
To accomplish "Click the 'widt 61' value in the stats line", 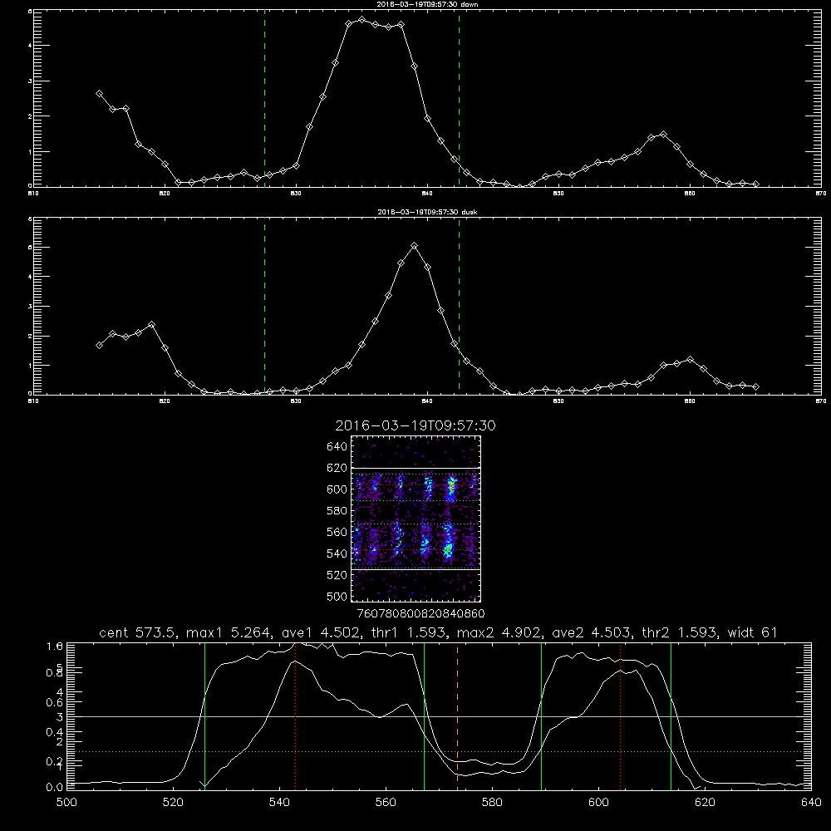I will 753,632.
